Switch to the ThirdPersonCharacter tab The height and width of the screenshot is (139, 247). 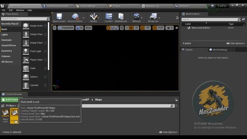point(58,6)
